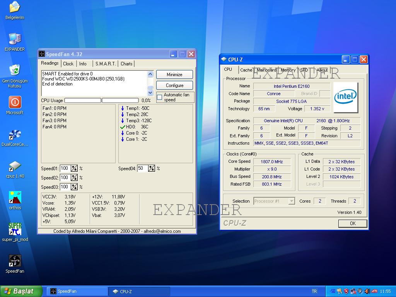Click the Intel logo in CPU-Z
This screenshot has height=297, width=396.
coord(345,97)
